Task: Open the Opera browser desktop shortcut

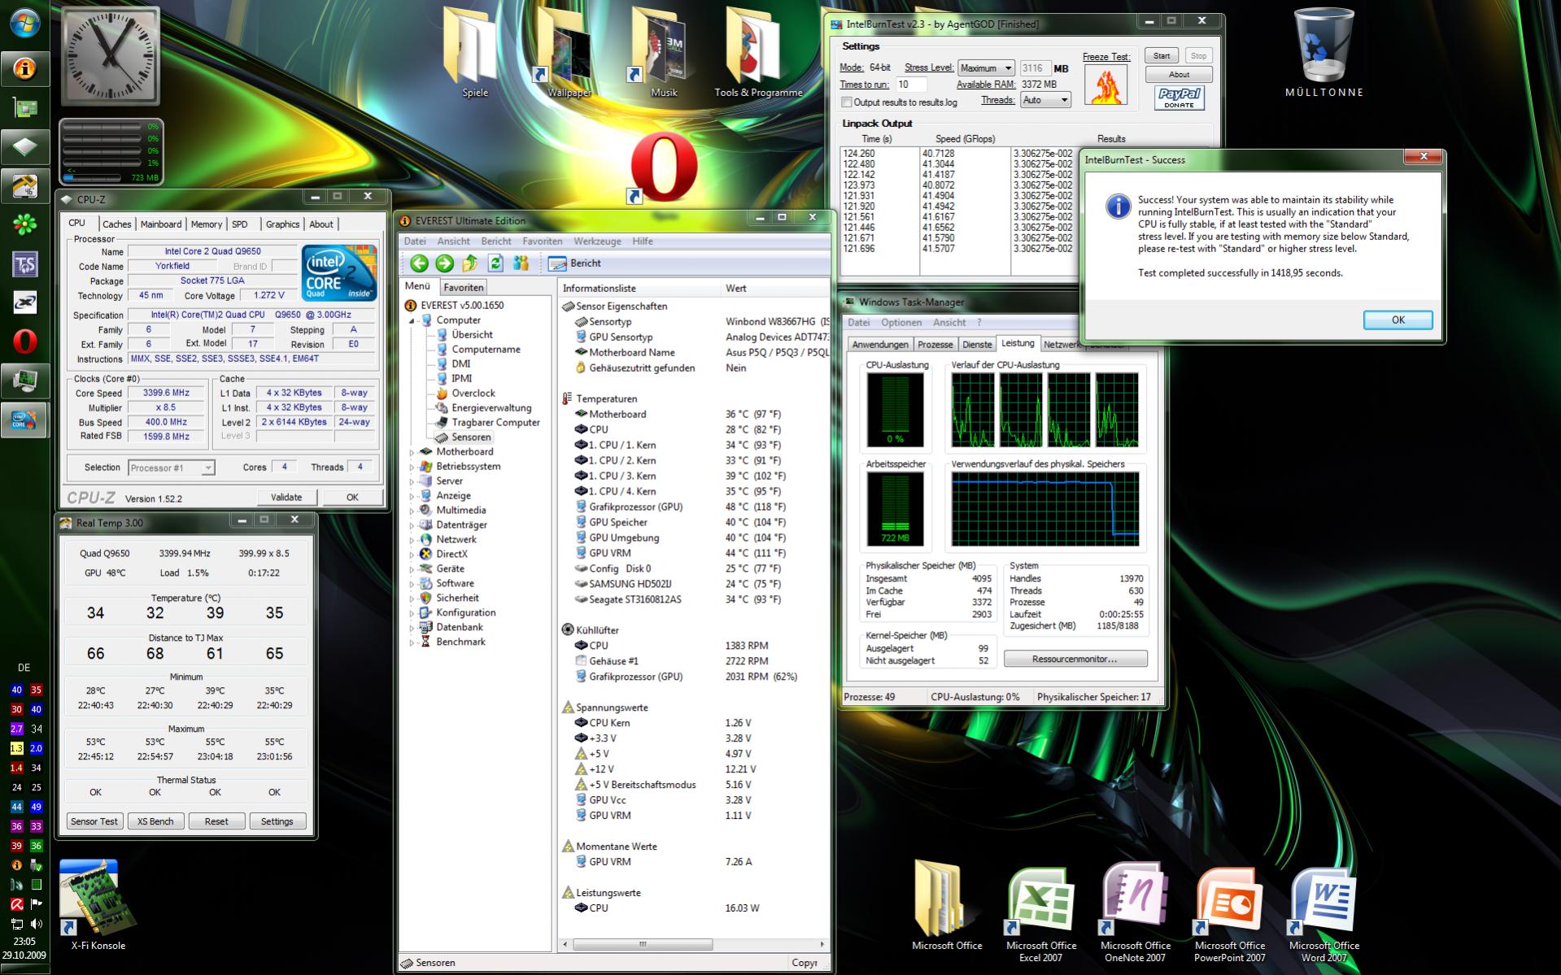Action: pyautogui.click(x=663, y=168)
